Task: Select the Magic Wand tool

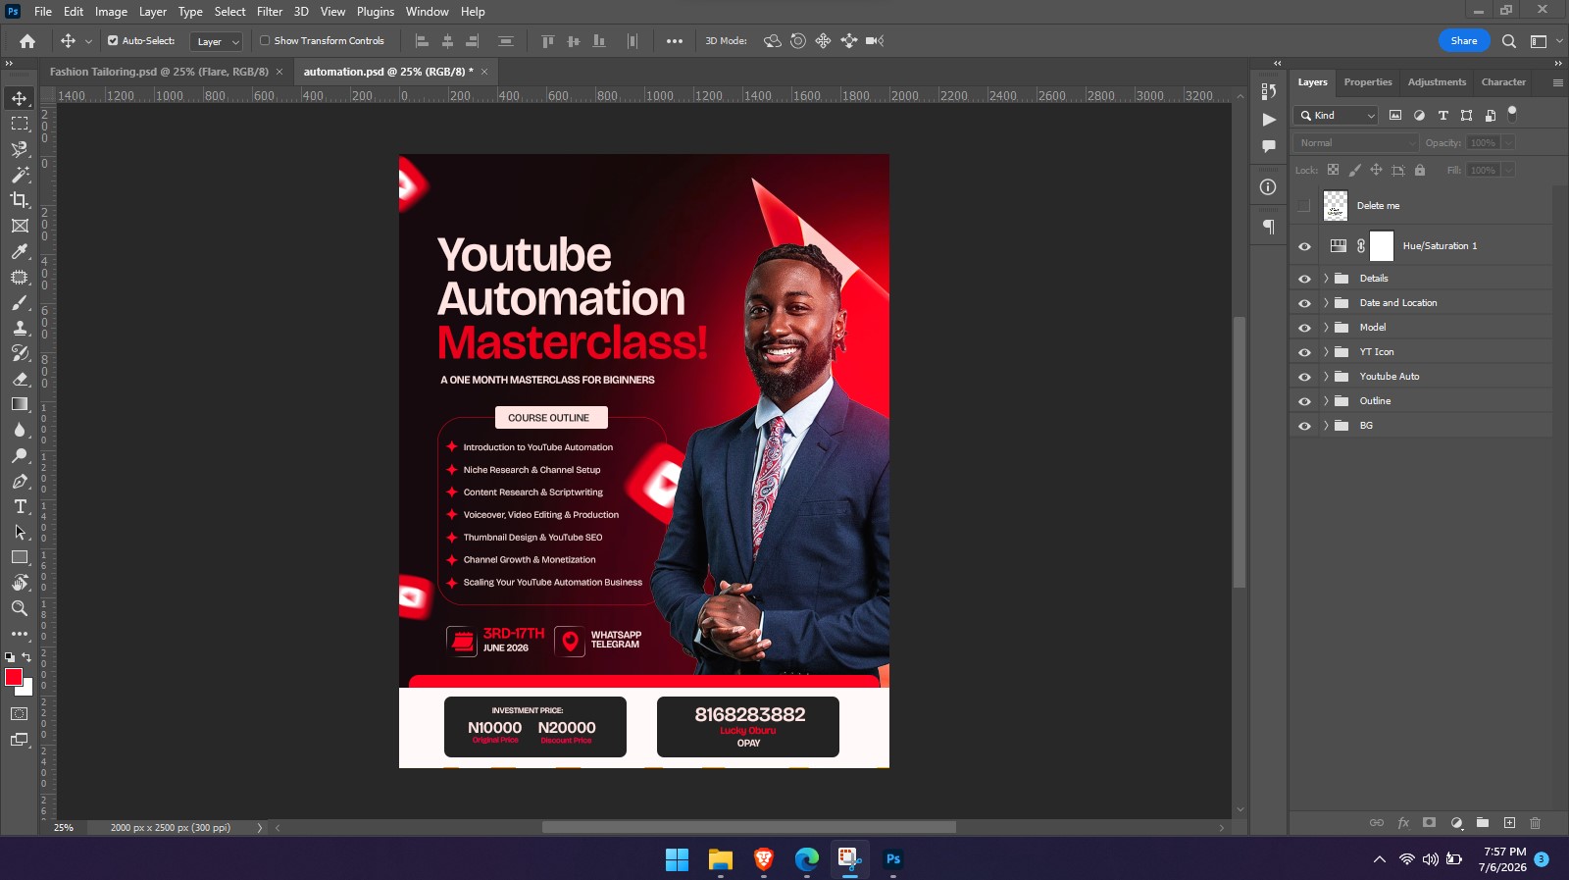Action: coord(20,175)
